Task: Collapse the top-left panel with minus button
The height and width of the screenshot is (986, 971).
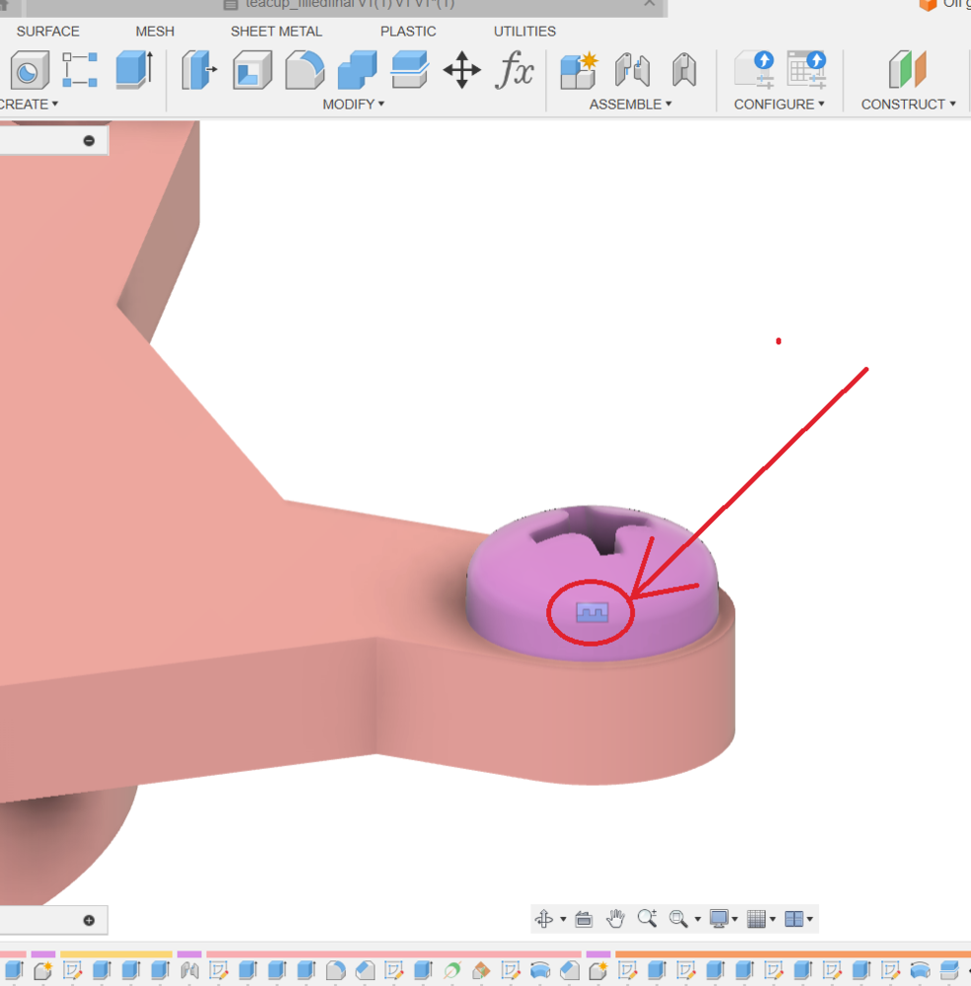Action: click(x=89, y=141)
